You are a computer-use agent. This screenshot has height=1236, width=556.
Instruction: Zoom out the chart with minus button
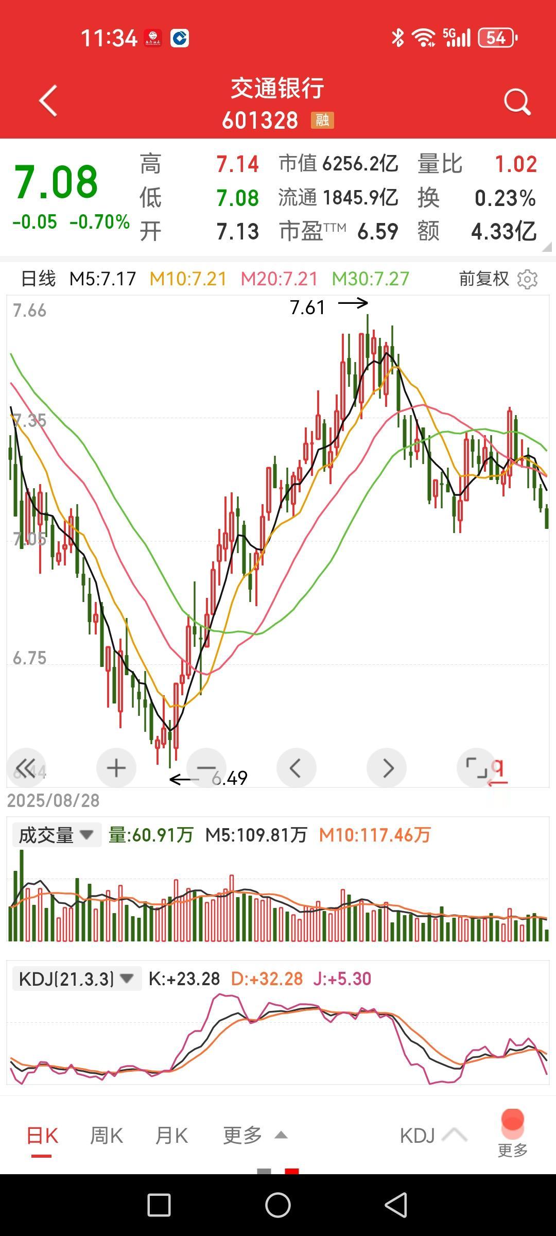pyautogui.click(x=206, y=768)
